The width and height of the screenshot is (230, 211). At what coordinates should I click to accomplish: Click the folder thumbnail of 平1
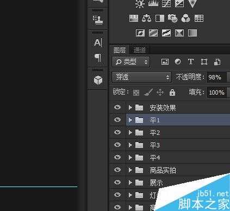139,120
